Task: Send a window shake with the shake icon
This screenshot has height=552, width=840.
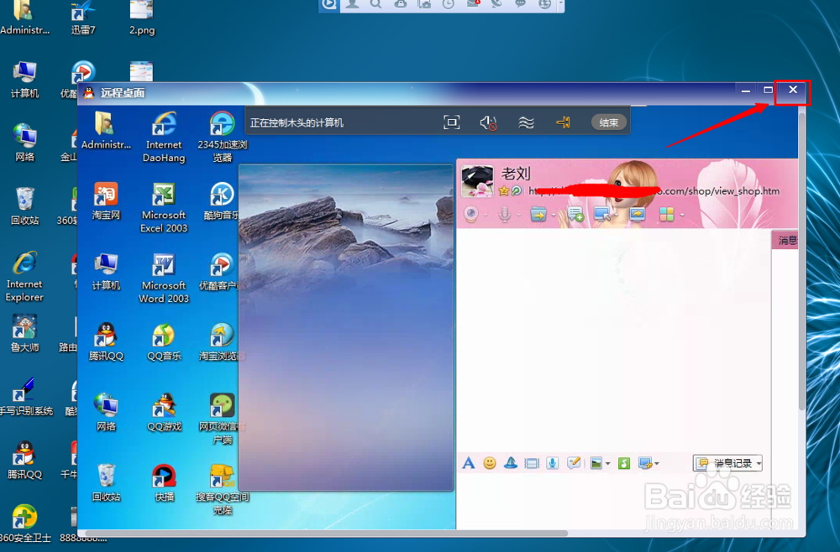Action: 532,463
